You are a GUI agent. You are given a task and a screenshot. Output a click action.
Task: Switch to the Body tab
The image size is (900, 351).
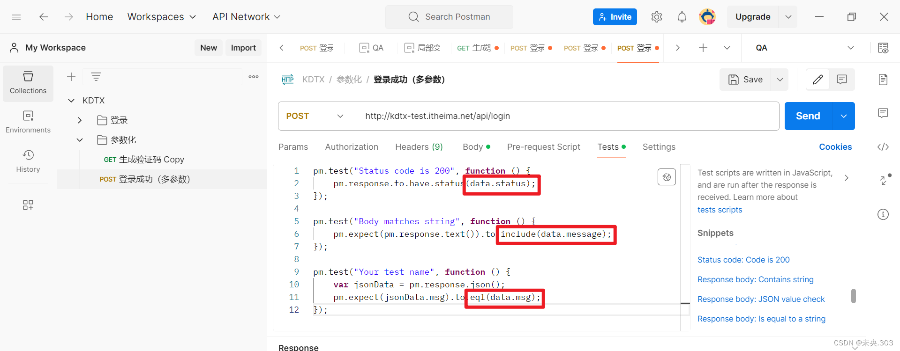coord(476,147)
